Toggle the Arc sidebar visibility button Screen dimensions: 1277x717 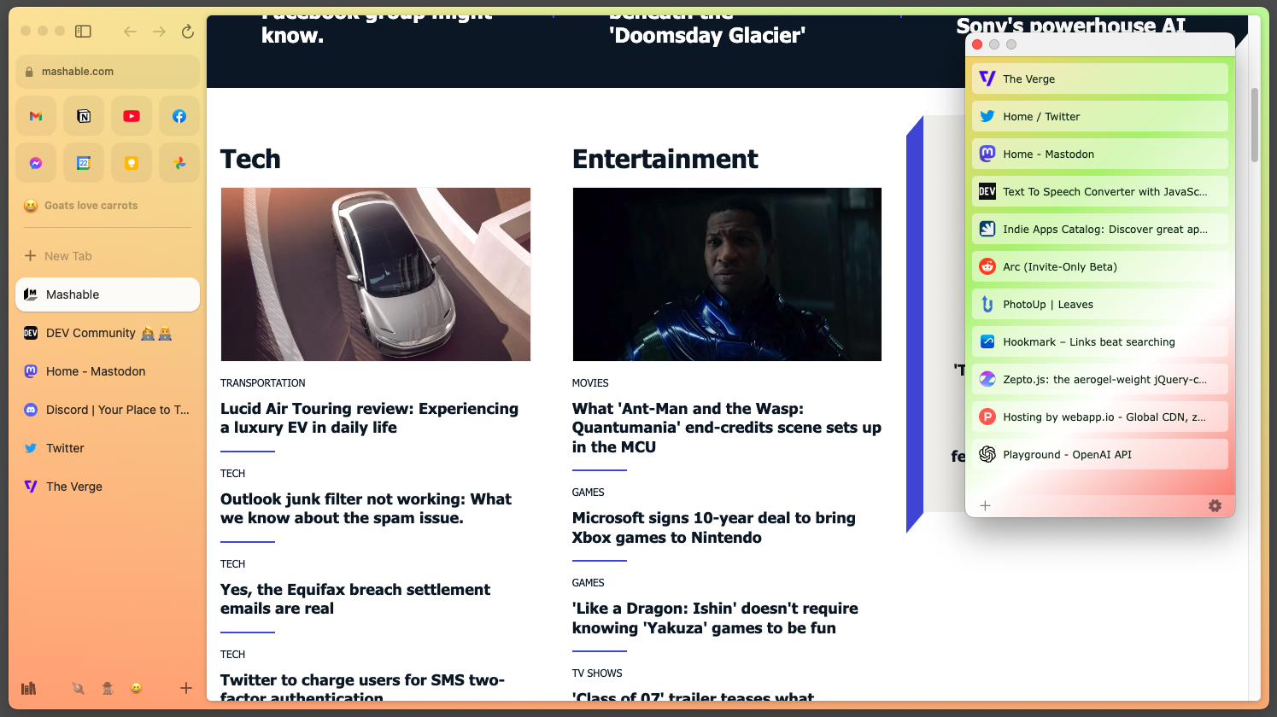[x=83, y=32]
